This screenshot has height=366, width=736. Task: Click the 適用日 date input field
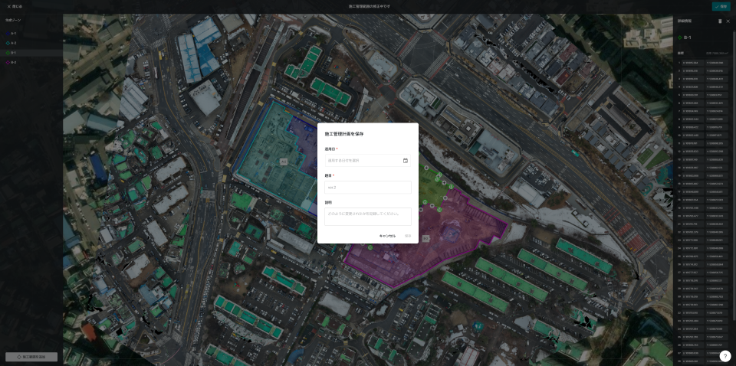tap(363, 161)
